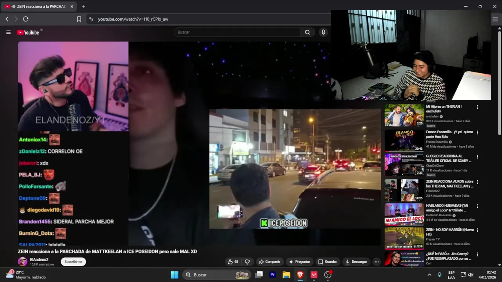
Task: Open more actions three-dot menu under video
Action: (376, 262)
